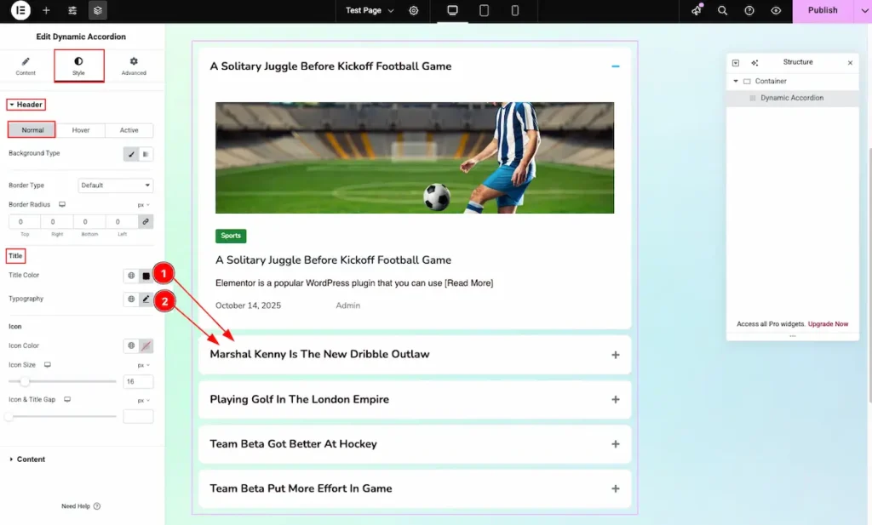Image resolution: width=872 pixels, height=525 pixels.
Task: Click the Upgrade Now link
Action: click(828, 324)
